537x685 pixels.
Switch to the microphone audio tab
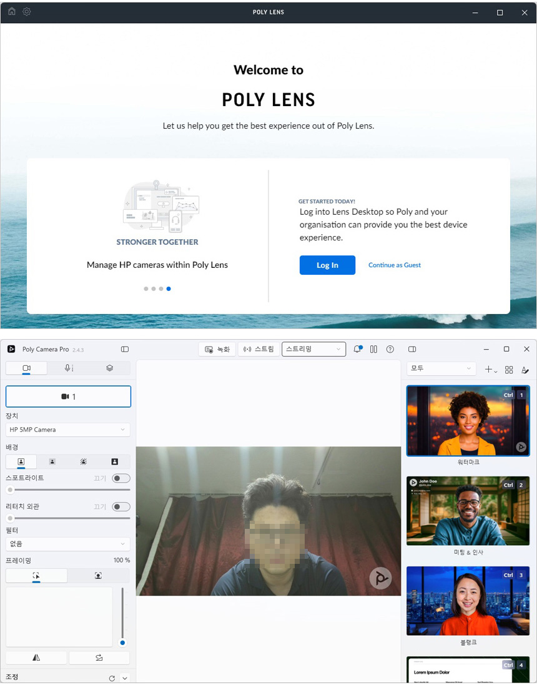click(x=69, y=368)
